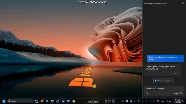
Task: Open the circular sync arrows taskbar app
Action: (x=58, y=101)
